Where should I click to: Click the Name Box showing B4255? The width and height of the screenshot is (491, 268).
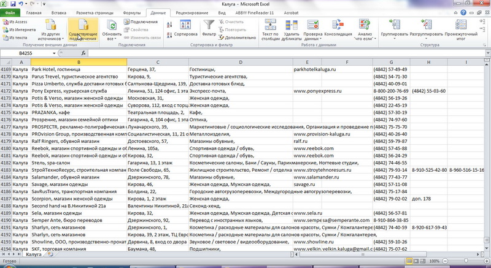pos(26,53)
